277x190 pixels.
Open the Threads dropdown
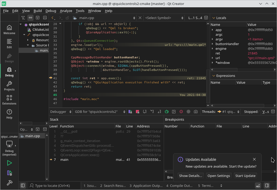(x=229, y=112)
